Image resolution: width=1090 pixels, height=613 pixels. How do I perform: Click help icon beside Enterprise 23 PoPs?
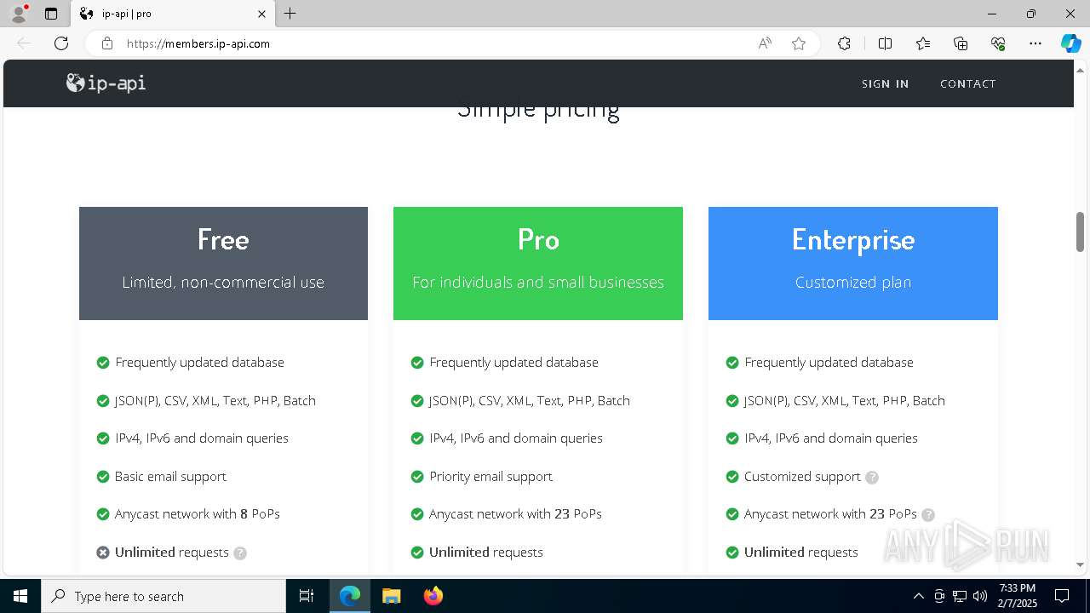(x=928, y=515)
